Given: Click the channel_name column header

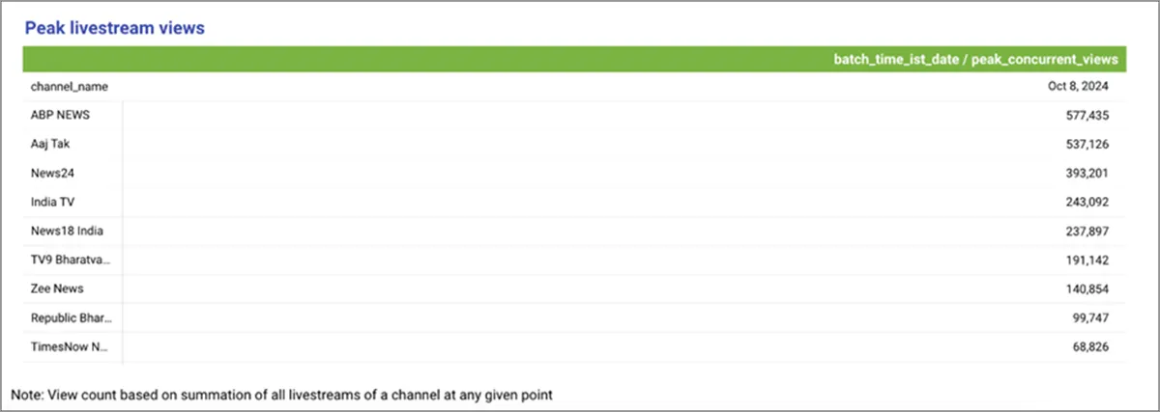Looking at the screenshot, I should [70, 87].
